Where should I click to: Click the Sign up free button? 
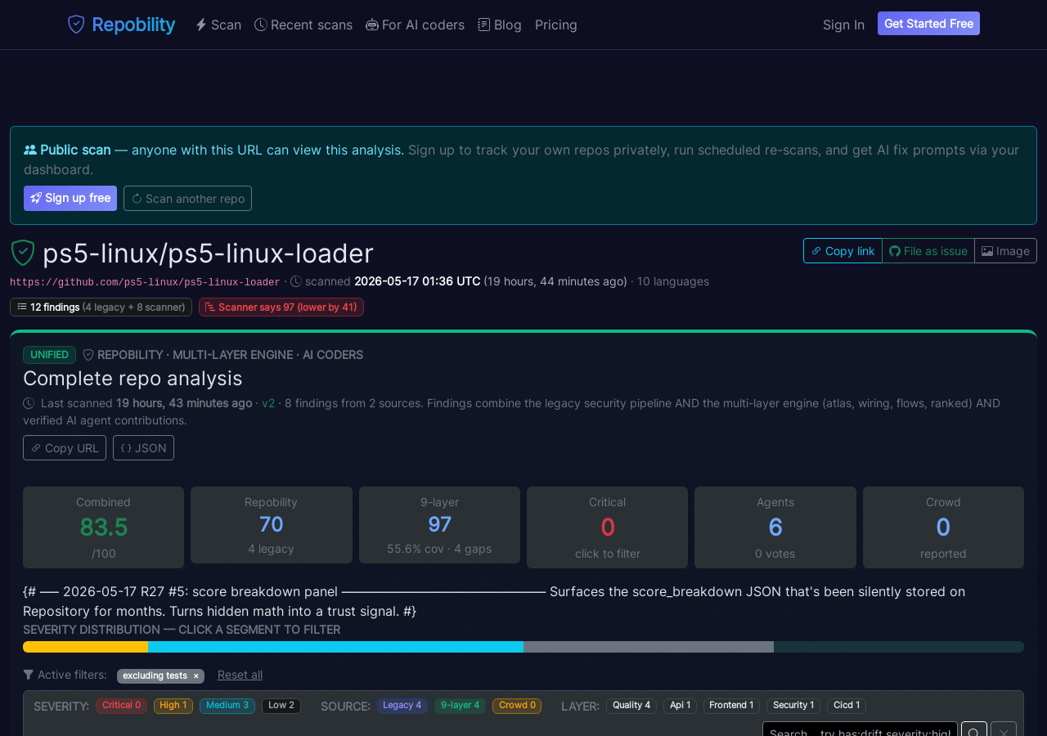point(70,198)
